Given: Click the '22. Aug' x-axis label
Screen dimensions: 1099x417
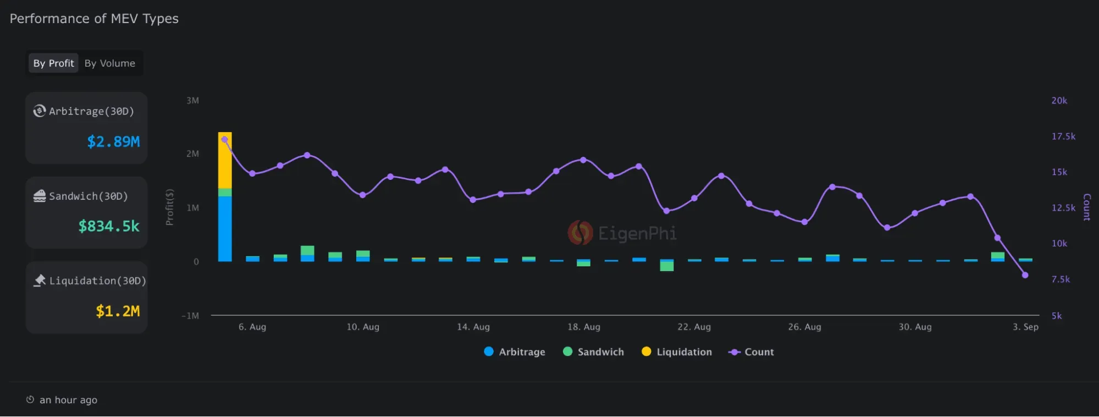Looking at the screenshot, I should (694, 327).
